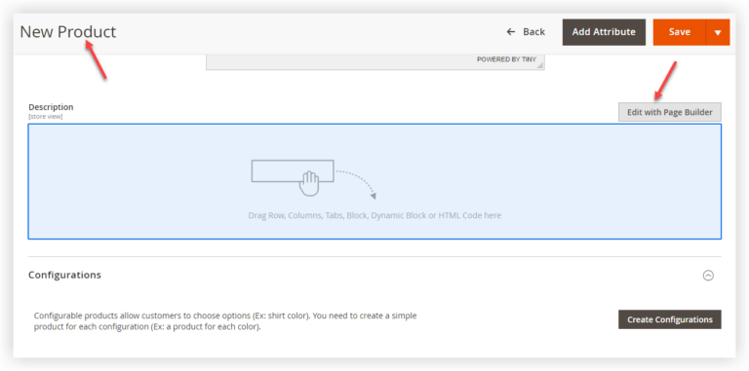Click the dashed curved arrow illustration

point(356,185)
